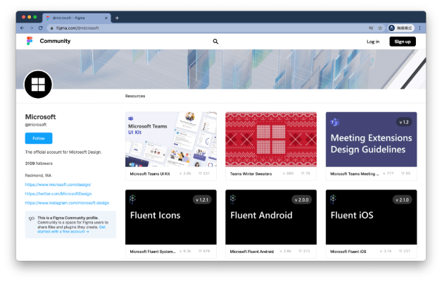Open a new browser tab with plus
Viewport: 442px width, 282px height.
click(x=117, y=18)
